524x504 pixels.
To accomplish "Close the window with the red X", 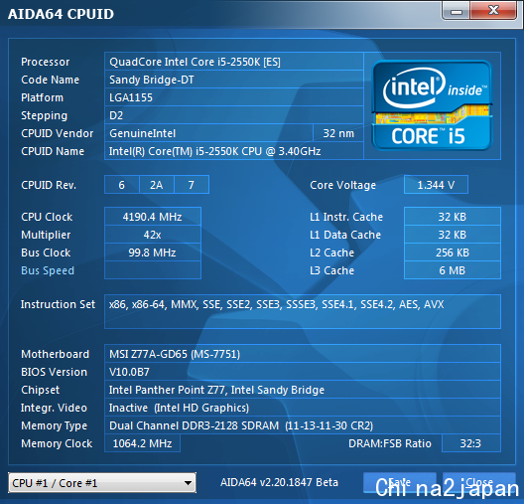I will coord(493,11).
